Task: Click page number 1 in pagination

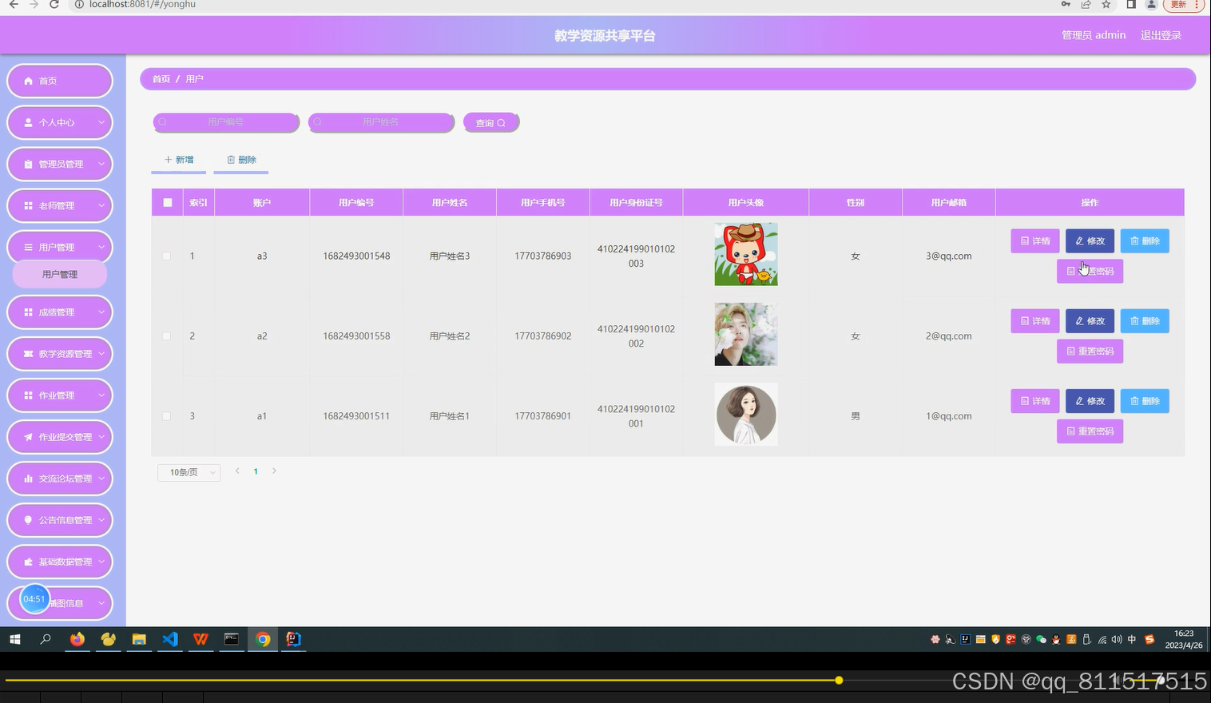Action: click(256, 471)
